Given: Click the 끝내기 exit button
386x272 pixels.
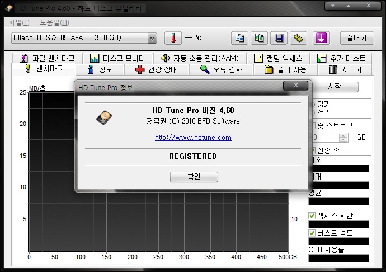Looking at the screenshot, I should (357, 38).
